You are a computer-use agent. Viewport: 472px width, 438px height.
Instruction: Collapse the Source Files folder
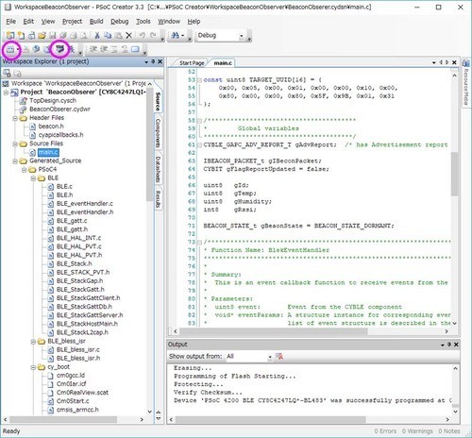(15, 144)
